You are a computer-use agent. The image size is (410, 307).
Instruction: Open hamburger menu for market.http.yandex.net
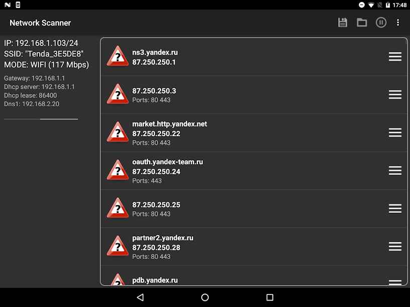tap(395, 133)
